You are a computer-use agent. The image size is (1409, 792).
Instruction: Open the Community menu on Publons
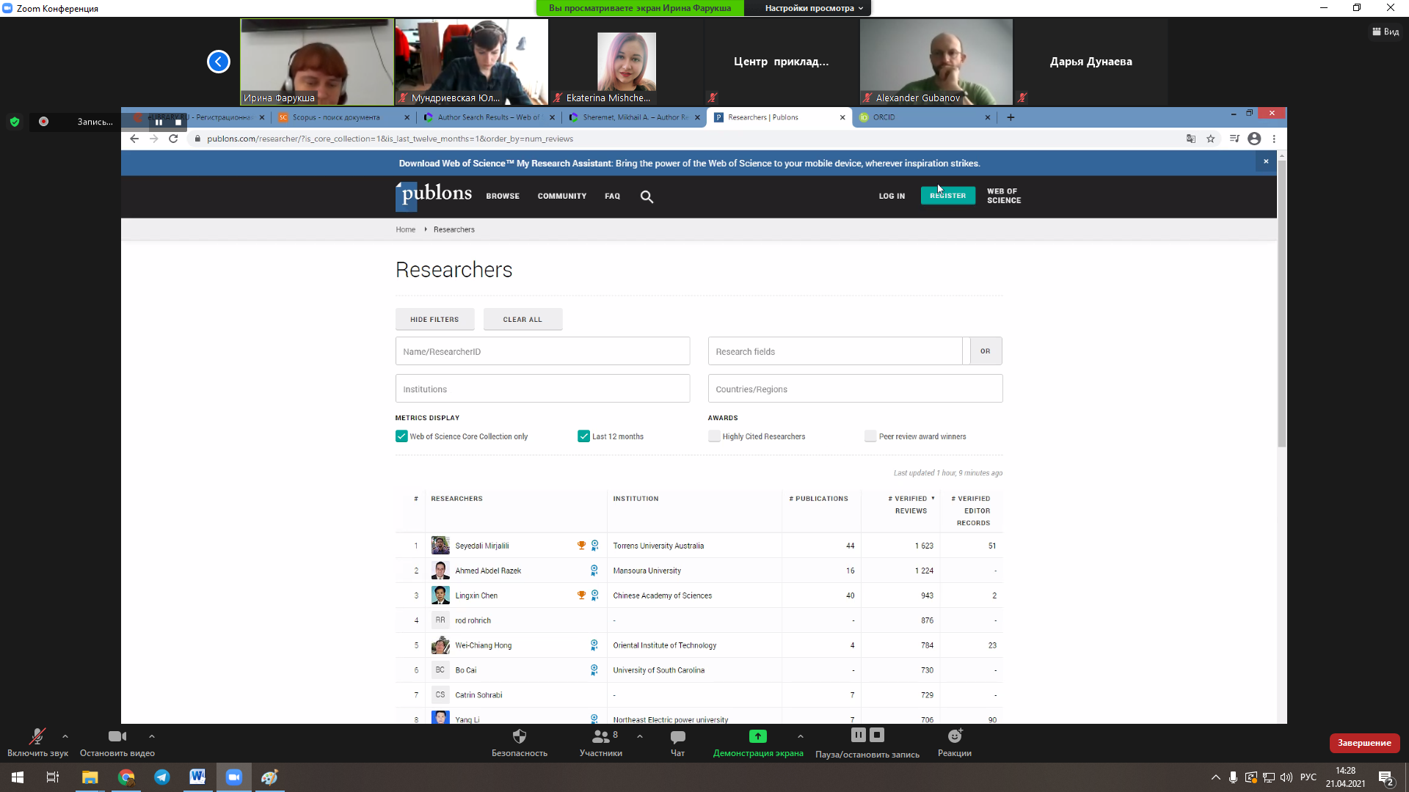click(562, 197)
